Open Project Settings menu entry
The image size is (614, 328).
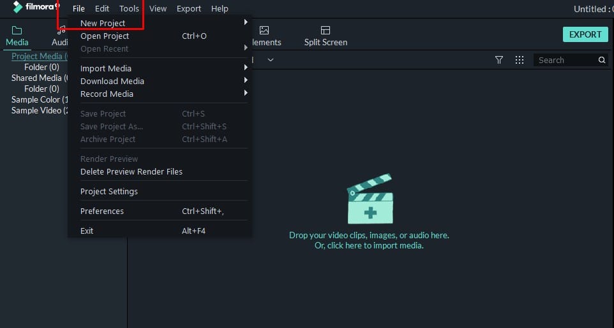[x=109, y=192]
